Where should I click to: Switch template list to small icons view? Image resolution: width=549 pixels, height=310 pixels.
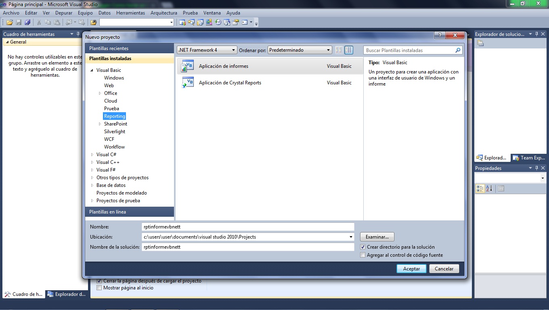(x=338, y=50)
